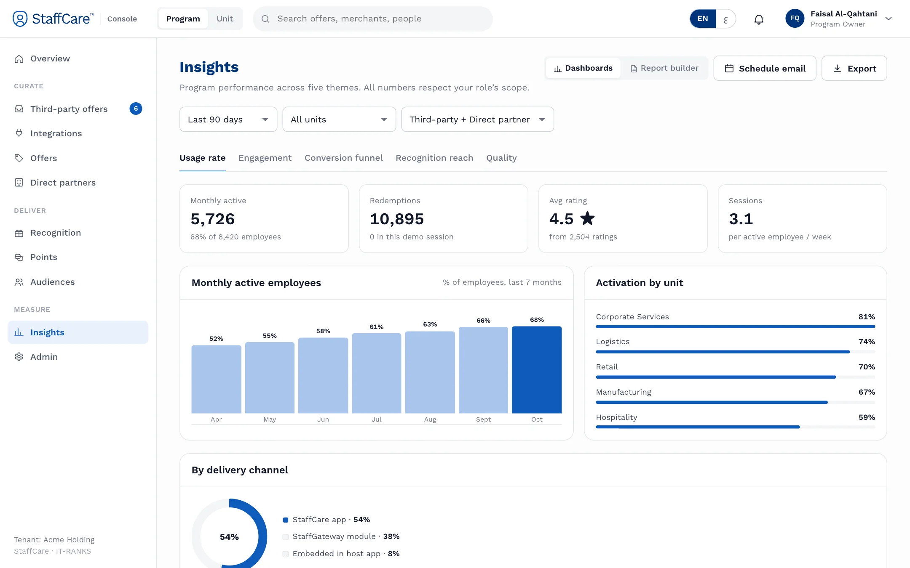Click the Schedule email button
The height and width of the screenshot is (568, 910).
(765, 68)
